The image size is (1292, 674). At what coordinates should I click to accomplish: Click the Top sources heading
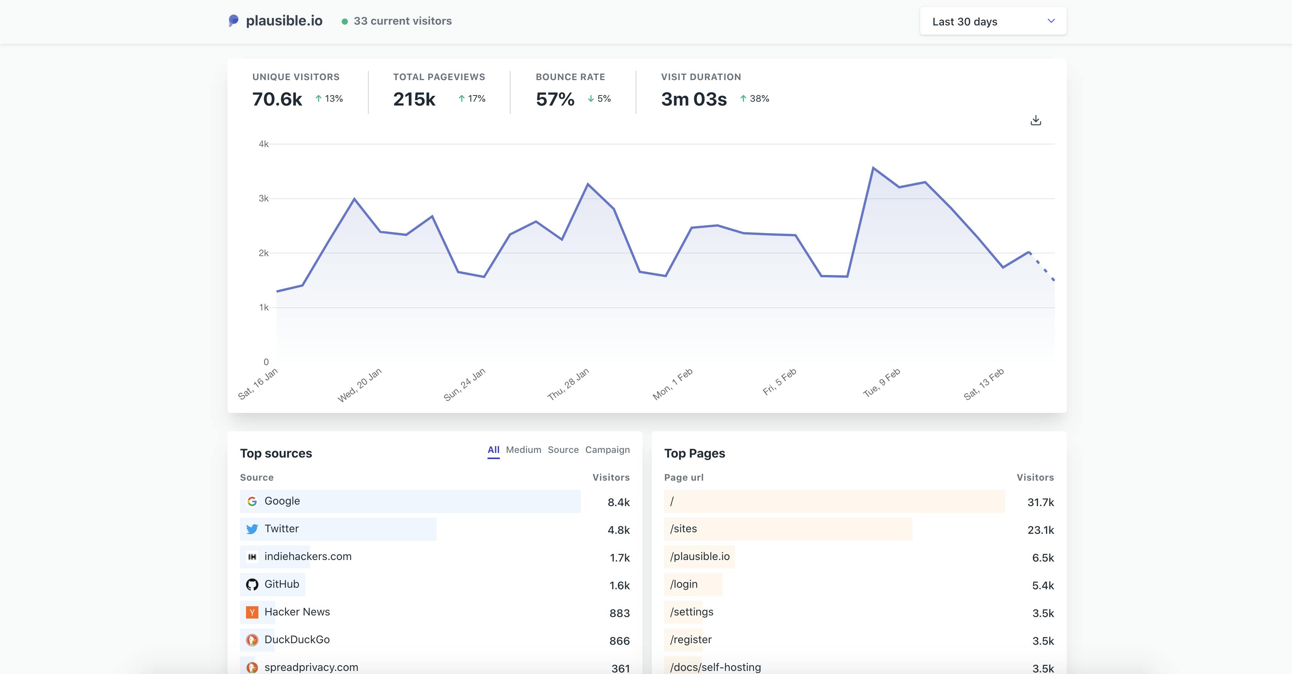coord(276,453)
